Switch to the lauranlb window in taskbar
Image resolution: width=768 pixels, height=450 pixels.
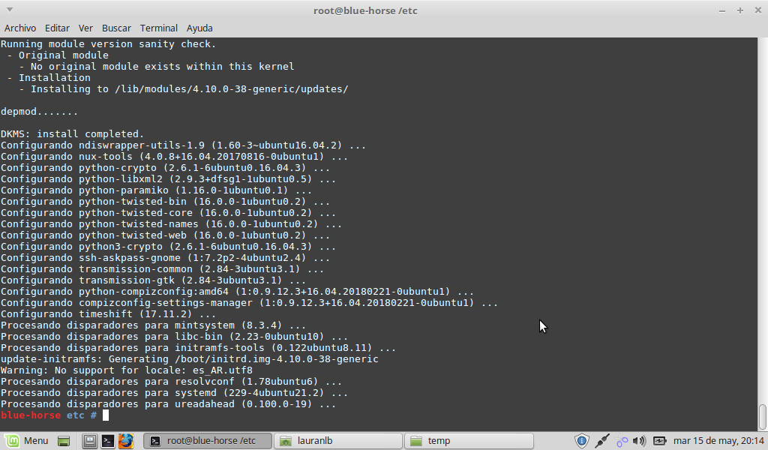[x=337, y=440]
